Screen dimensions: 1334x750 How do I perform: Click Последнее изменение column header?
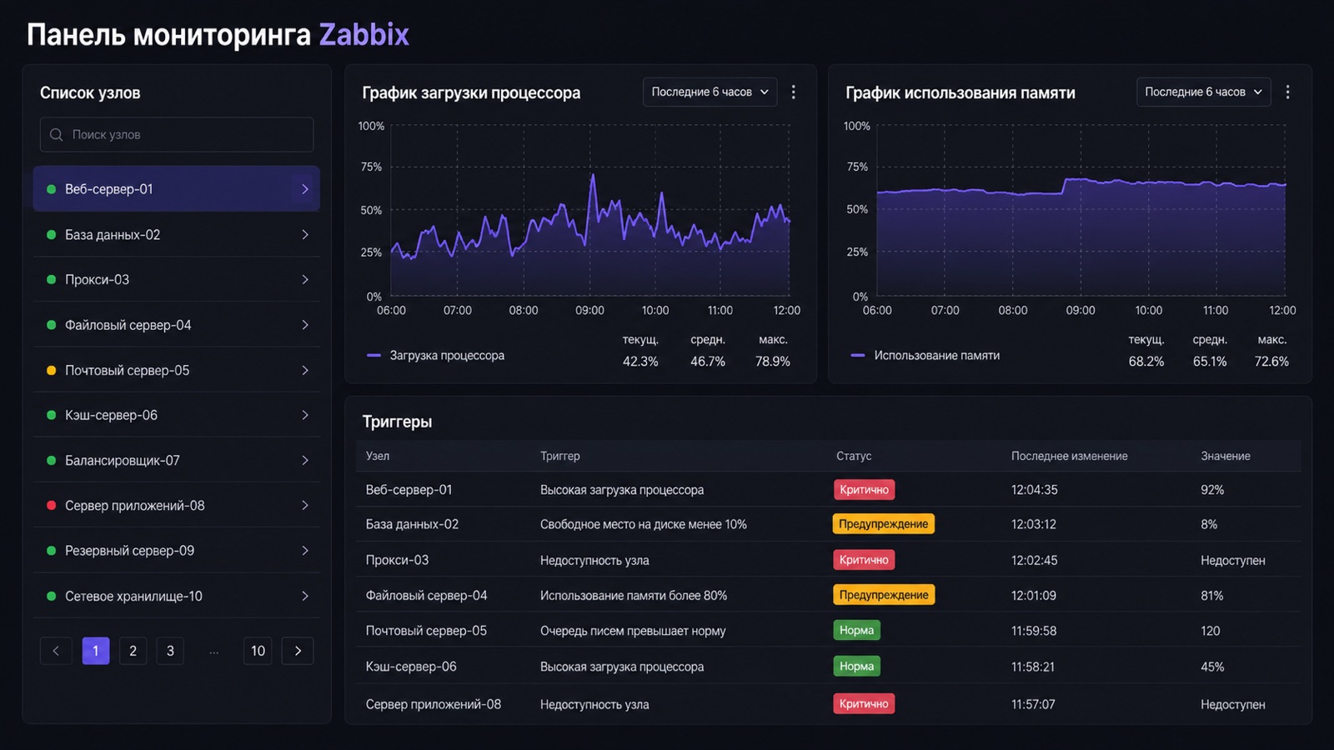[x=1069, y=456]
